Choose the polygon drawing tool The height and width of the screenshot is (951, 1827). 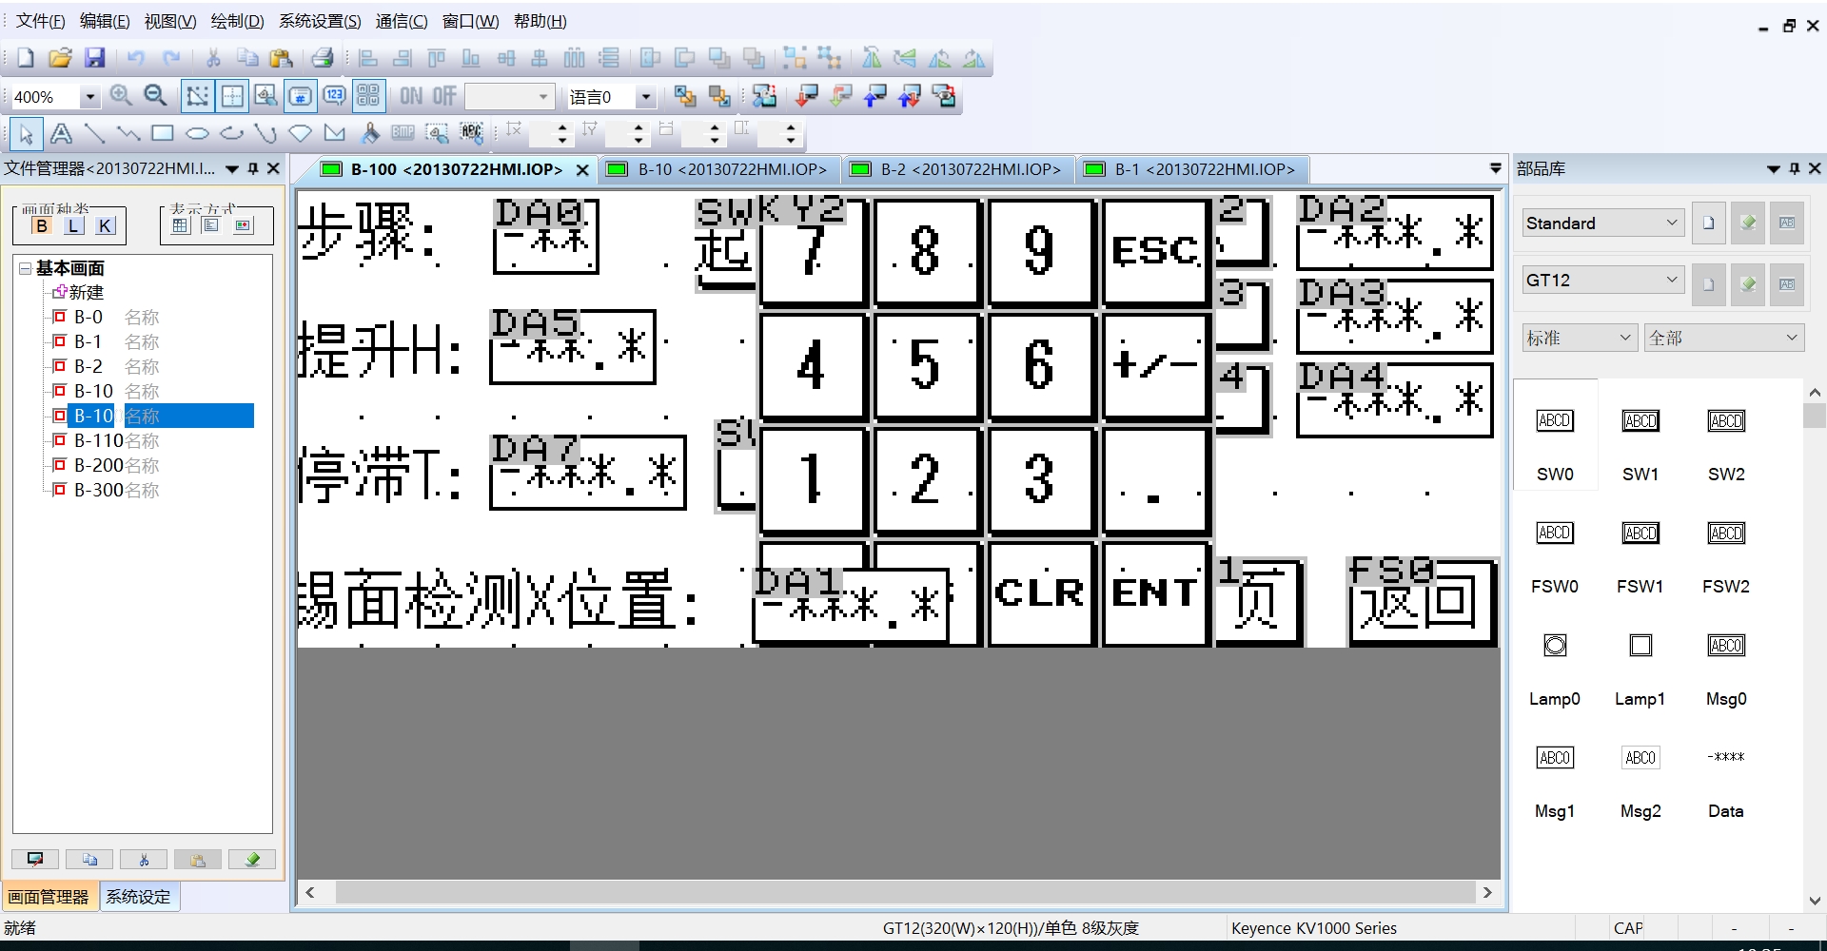point(301,134)
